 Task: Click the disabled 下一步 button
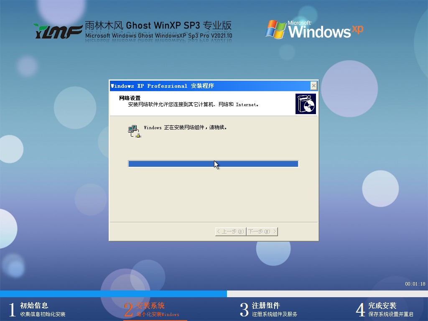coord(262,231)
